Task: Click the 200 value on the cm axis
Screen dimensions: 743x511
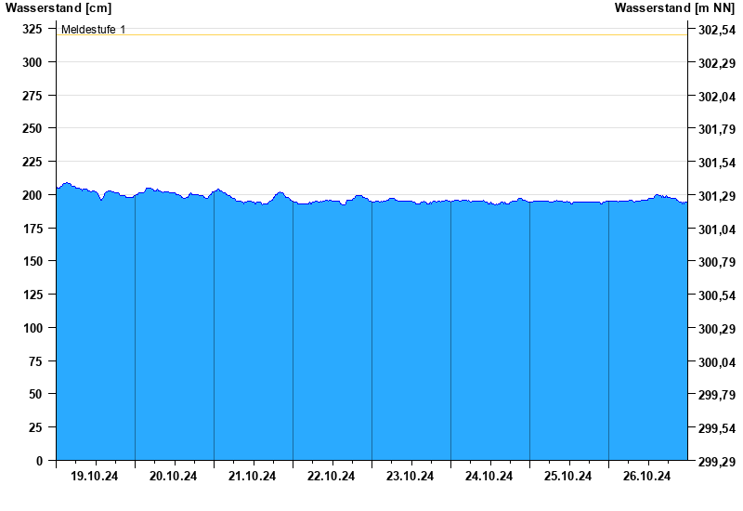Action: [33, 195]
